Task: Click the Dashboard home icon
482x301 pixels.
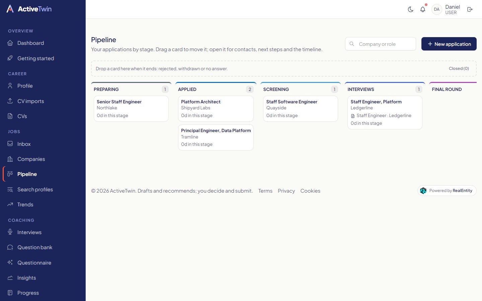Action: pos(10,43)
